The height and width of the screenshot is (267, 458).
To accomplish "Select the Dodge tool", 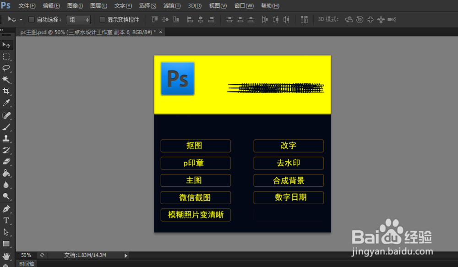I will 6,196.
